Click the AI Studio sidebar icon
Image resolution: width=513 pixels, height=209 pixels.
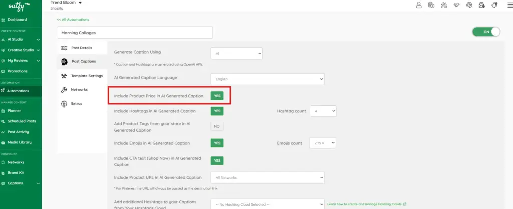click(3, 40)
